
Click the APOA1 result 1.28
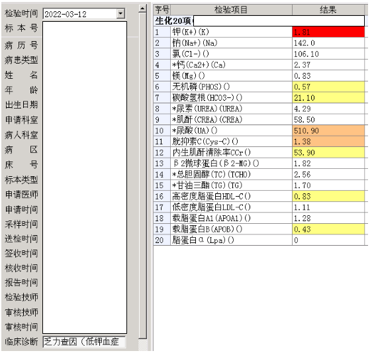tap(328, 218)
